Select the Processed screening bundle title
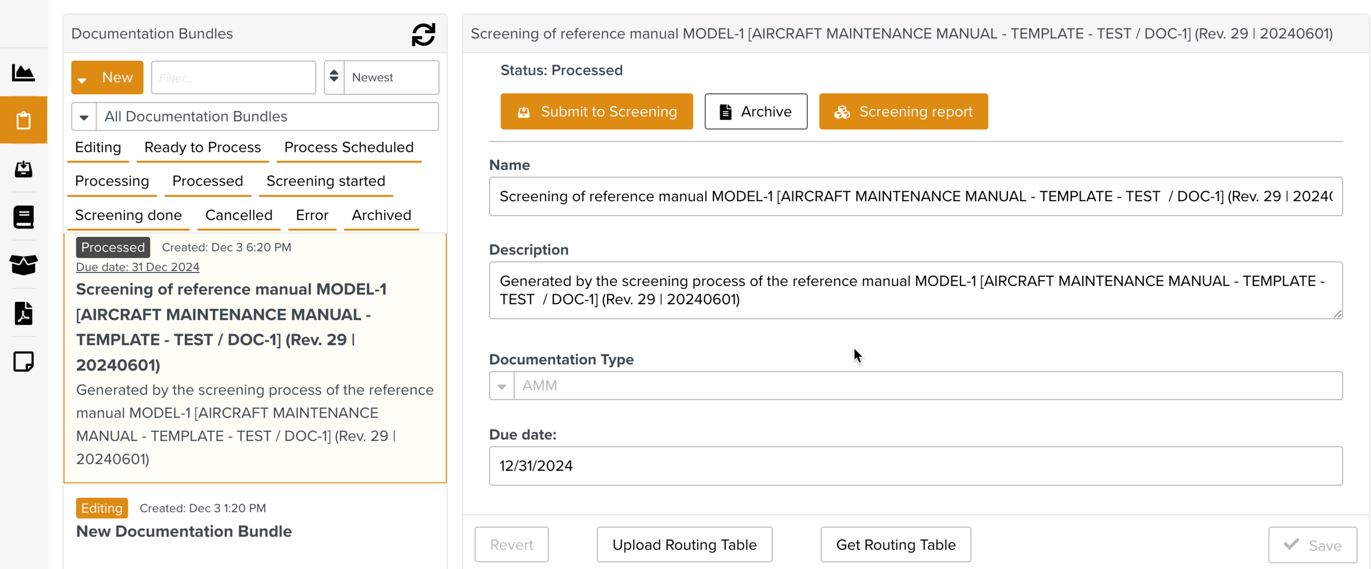The height and width of the screenshot is (569, 1371). tap(231, 327)
